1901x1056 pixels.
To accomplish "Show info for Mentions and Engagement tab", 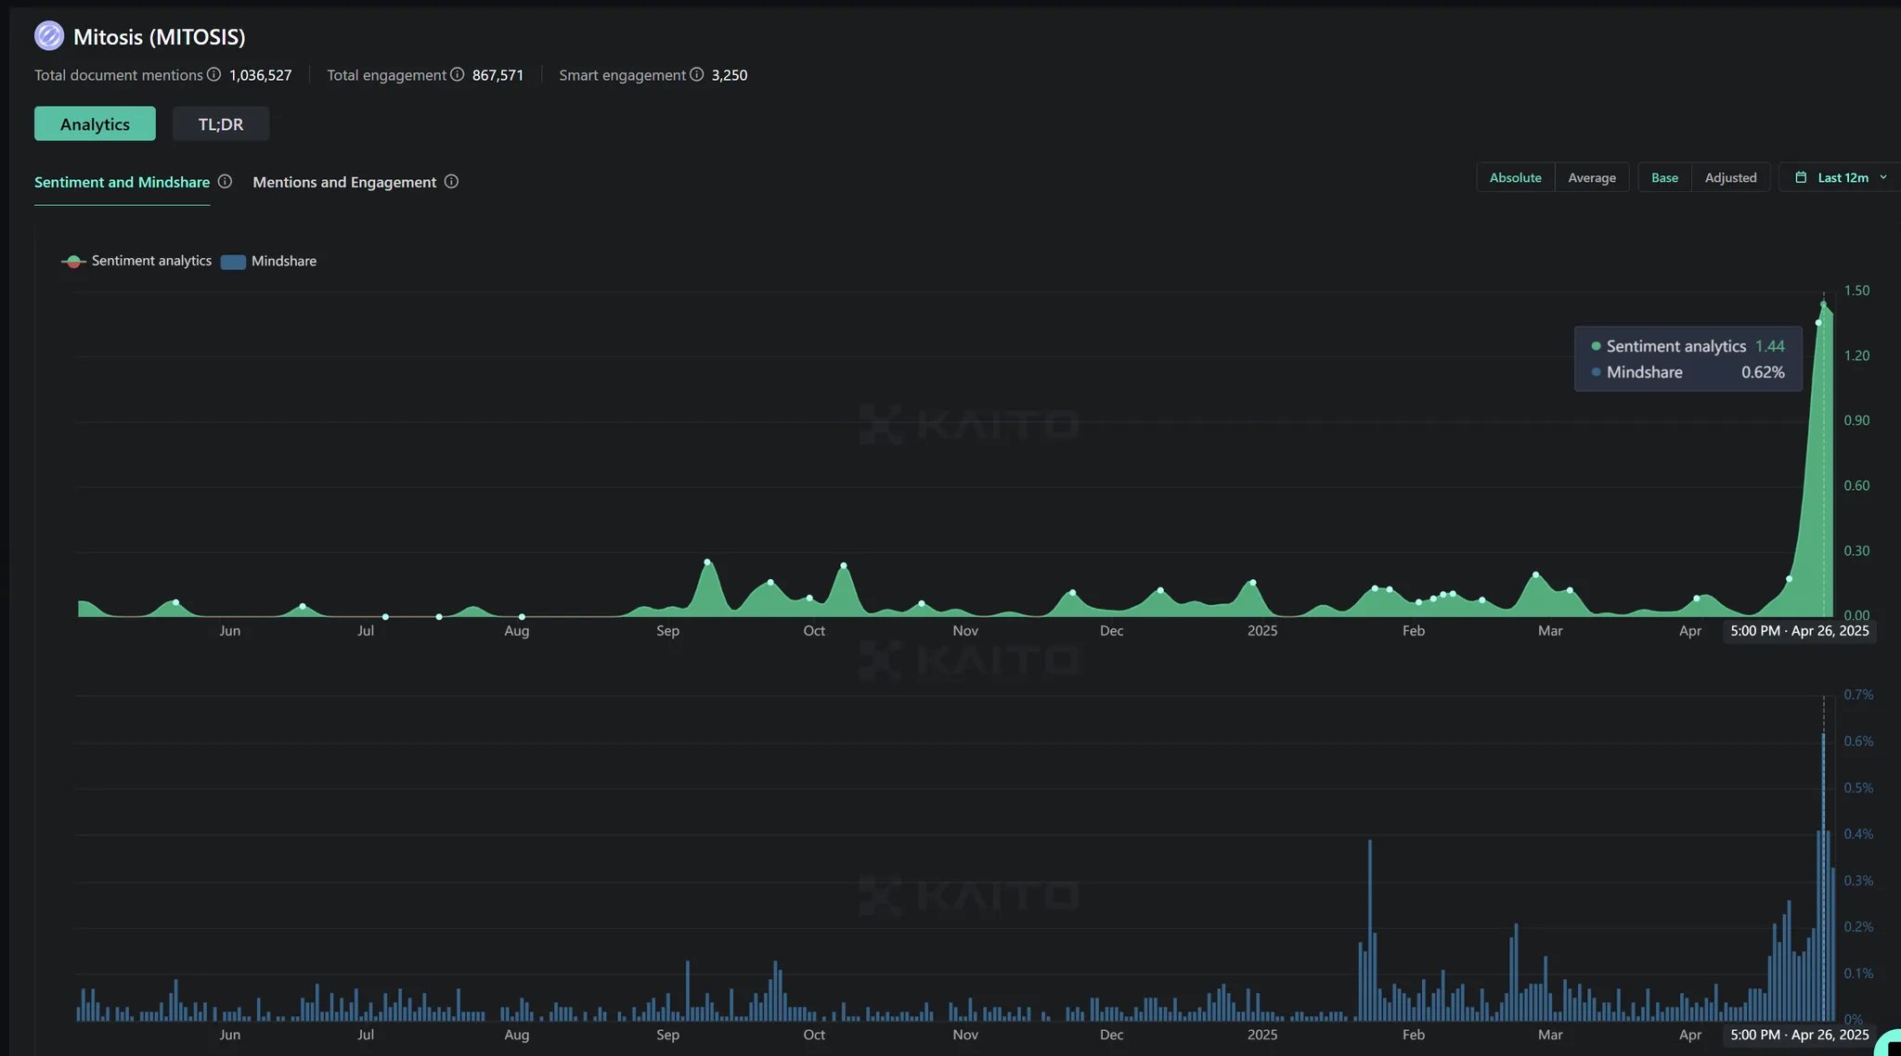I will (451, 182).
